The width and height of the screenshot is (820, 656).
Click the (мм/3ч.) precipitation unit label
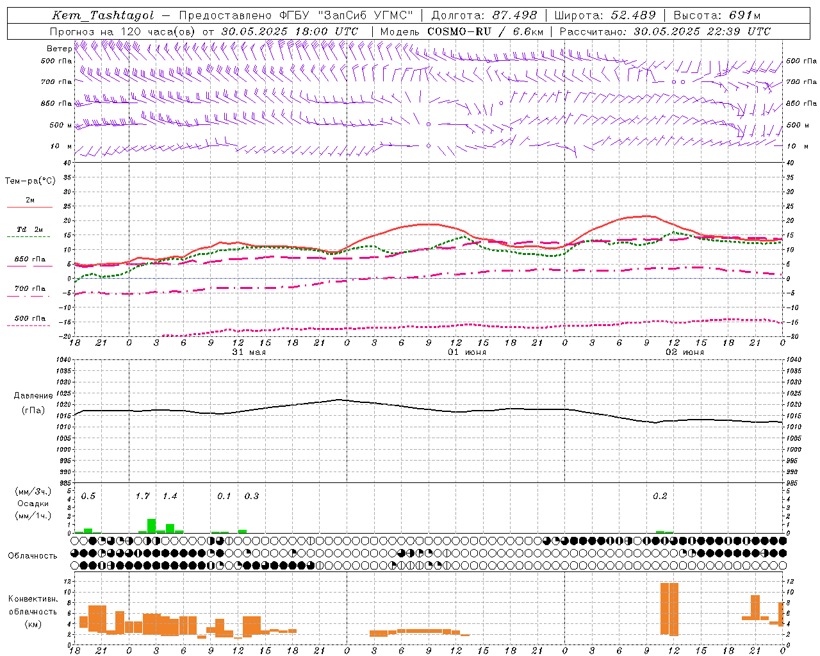[33, 492]
